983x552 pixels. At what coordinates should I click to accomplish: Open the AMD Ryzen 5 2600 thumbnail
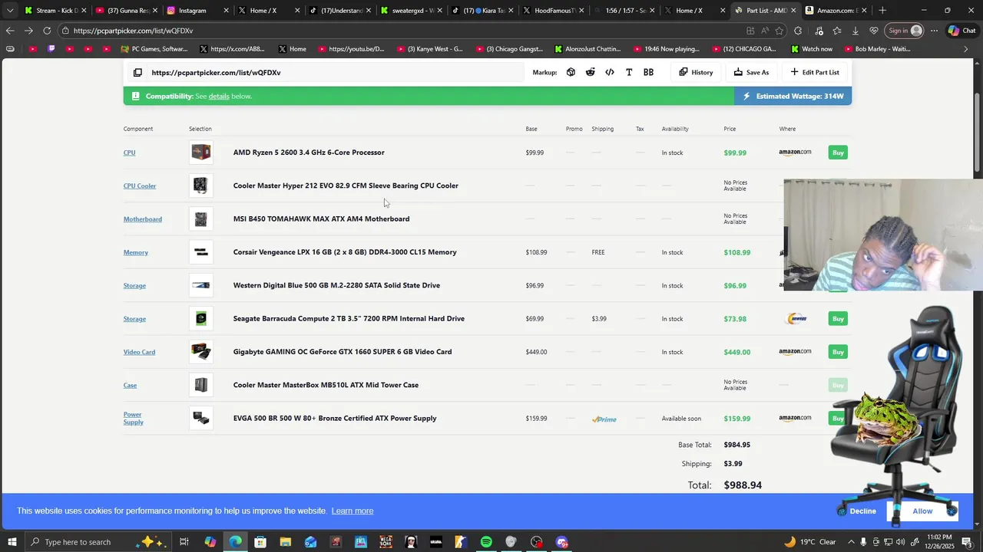(201, 153)
